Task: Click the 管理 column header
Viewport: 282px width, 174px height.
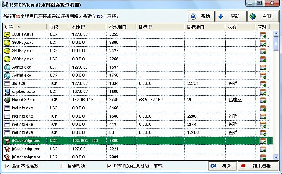Action: tap(262, 27)
